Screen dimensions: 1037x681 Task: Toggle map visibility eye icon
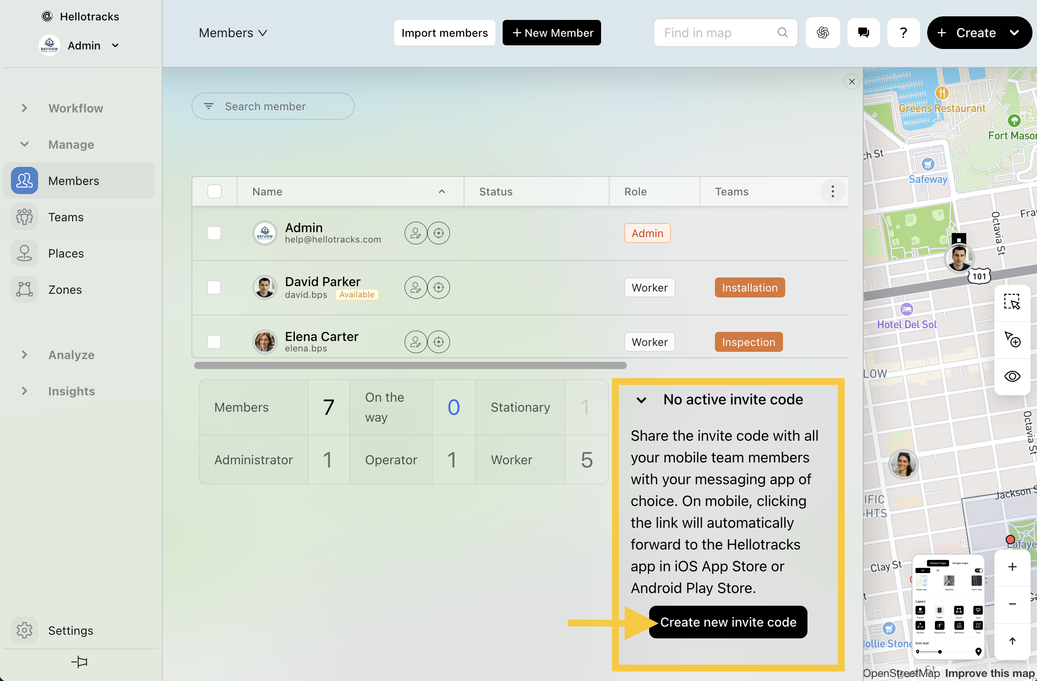tap(1012, 376)
